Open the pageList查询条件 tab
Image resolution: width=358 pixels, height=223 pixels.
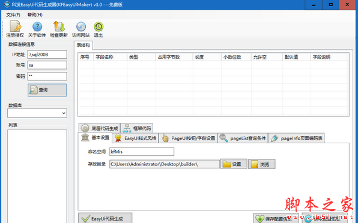coord(243,138)
